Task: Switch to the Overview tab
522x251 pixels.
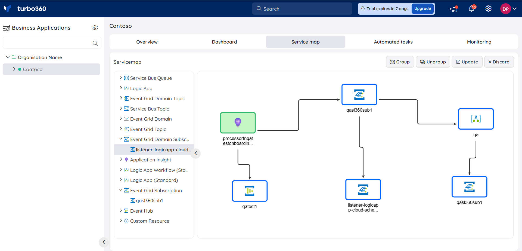Action: coord(147,42)
